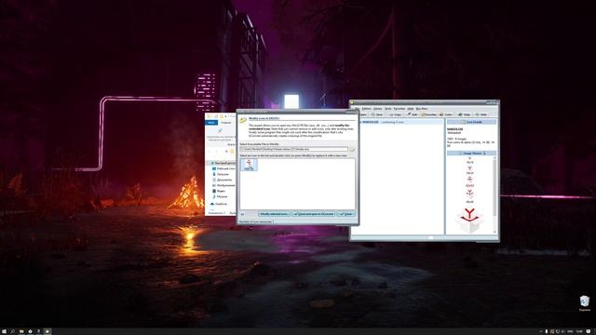The height and width of the screenshot is (335, 596).
Task: Open the Tools menu
Action: pyautogui.click(x=388, y=109)
